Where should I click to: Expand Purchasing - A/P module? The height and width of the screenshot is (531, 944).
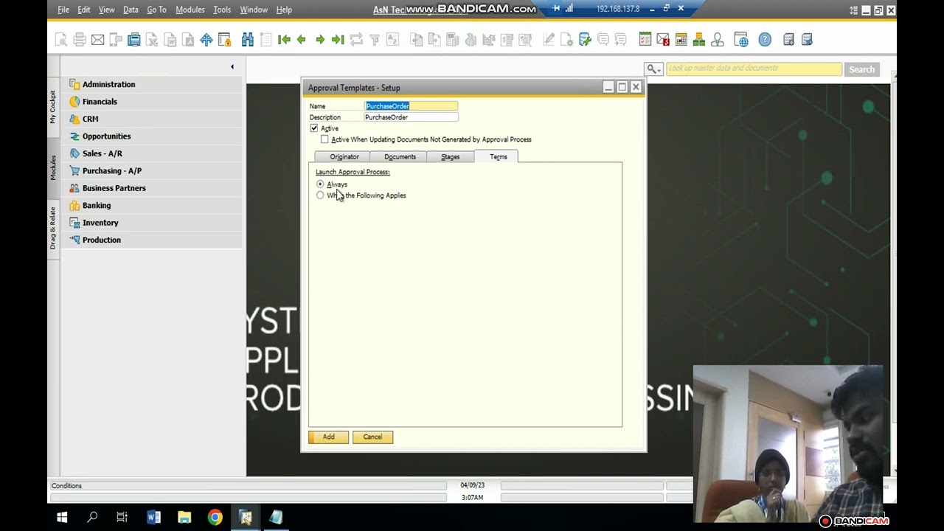[x=111, y=171]
